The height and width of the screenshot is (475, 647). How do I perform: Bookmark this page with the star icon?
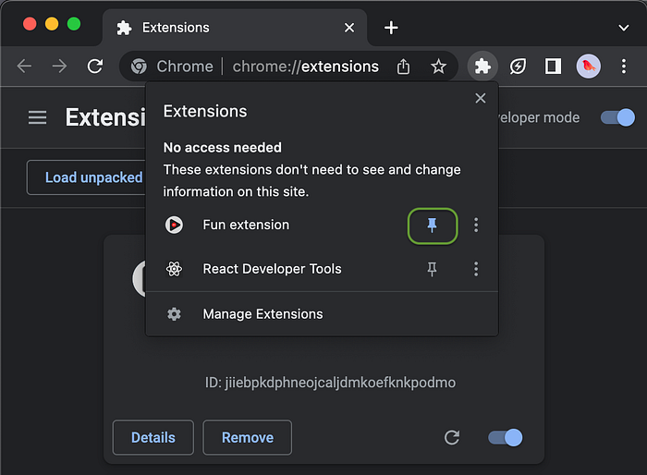click(438, 67)
